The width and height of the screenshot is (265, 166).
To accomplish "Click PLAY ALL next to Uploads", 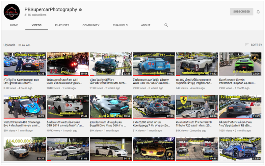I will coord(25,45).
